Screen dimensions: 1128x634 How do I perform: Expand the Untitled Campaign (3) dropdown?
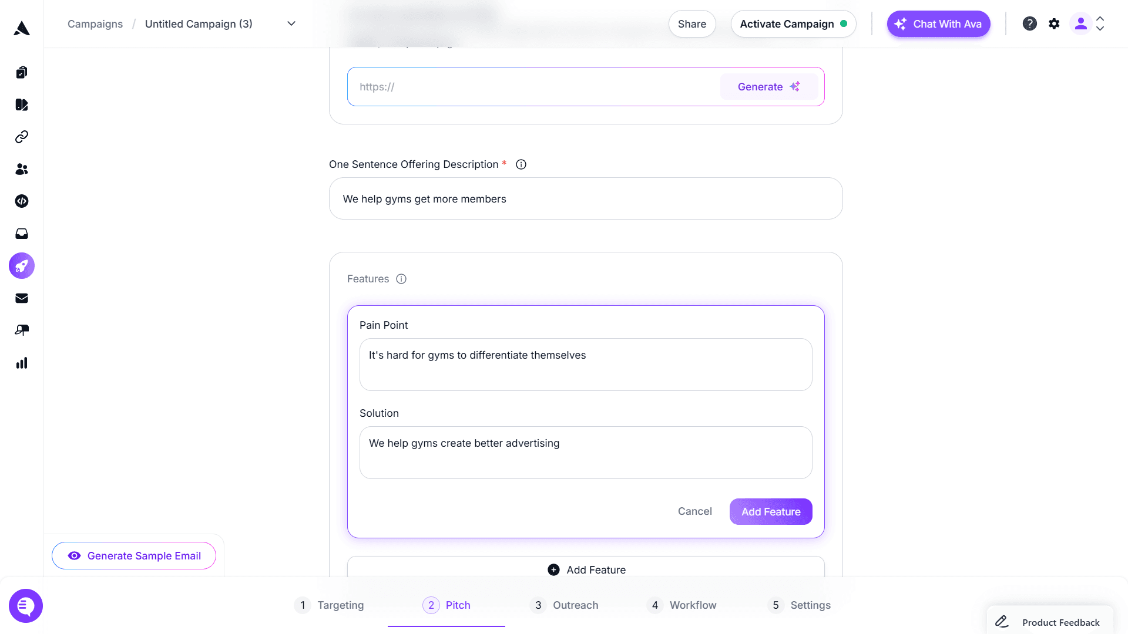[x=291, y=23]
